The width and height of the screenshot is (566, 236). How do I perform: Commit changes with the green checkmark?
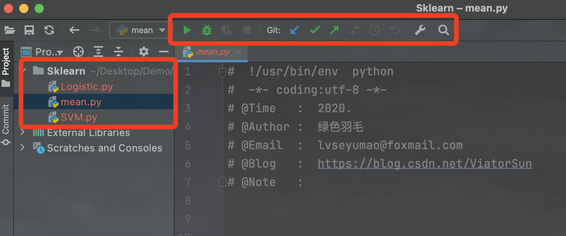[315, 30]
